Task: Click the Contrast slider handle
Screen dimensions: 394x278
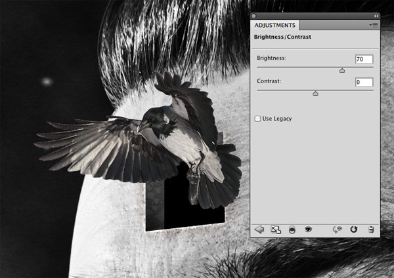Action: click(x=315, y=93)
